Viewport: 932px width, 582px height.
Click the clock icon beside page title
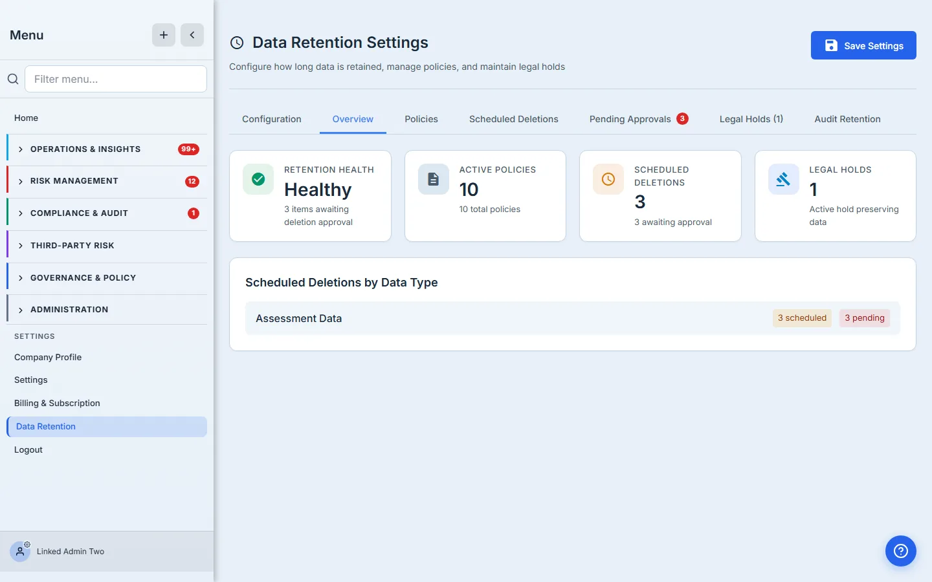(237, 43)
